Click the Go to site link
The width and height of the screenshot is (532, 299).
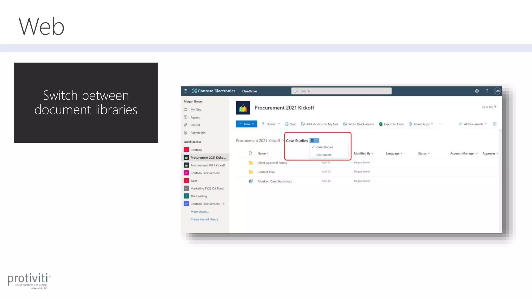pos(489,107)
